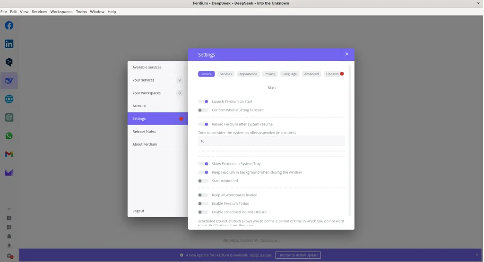This screenshot has height=262, width=484.
Task: Open the View menu
Action: pyautogui.click(x=24, y=12)
